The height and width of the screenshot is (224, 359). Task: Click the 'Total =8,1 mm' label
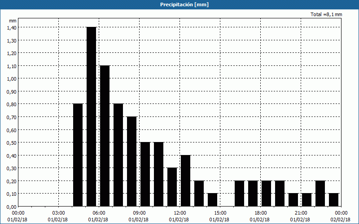point(326,14)
